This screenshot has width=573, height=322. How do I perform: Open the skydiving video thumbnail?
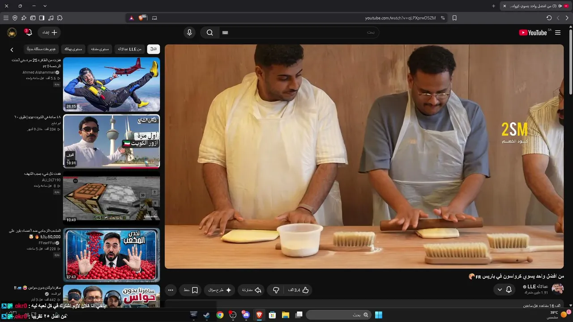pyautogui.click(x=111, y=85)
